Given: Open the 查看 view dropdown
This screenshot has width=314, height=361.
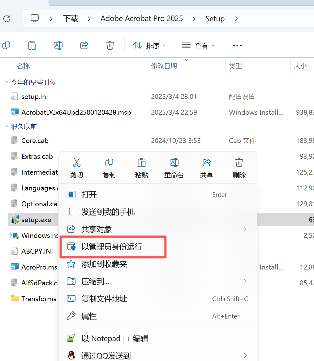Looking at the screenshot, I should [198, 45].
